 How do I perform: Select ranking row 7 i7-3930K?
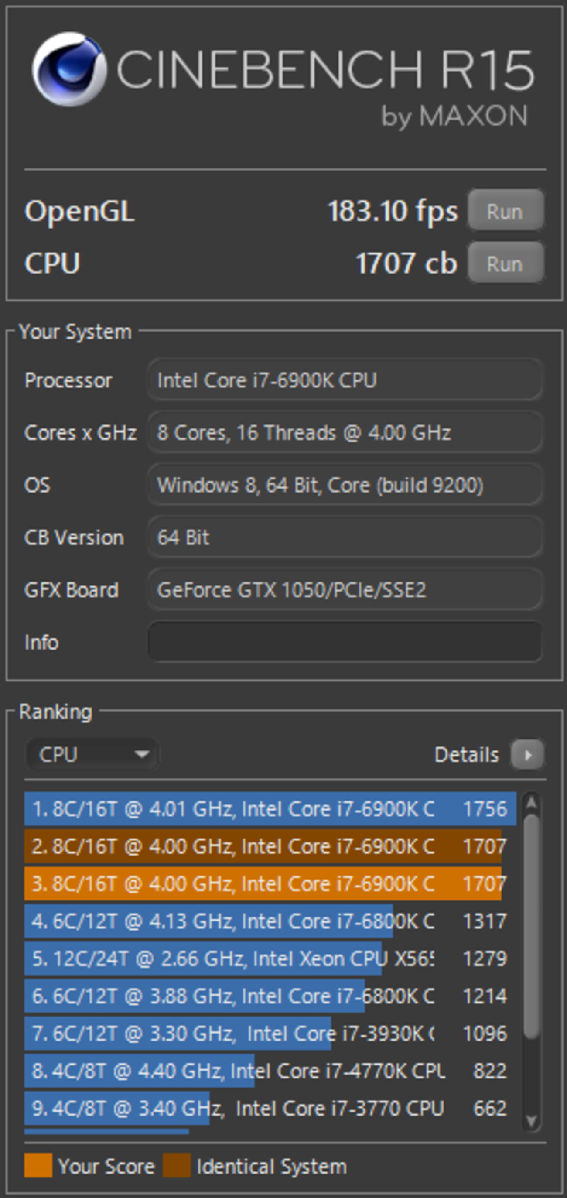pyautogui.click(x=270, y=1034)
